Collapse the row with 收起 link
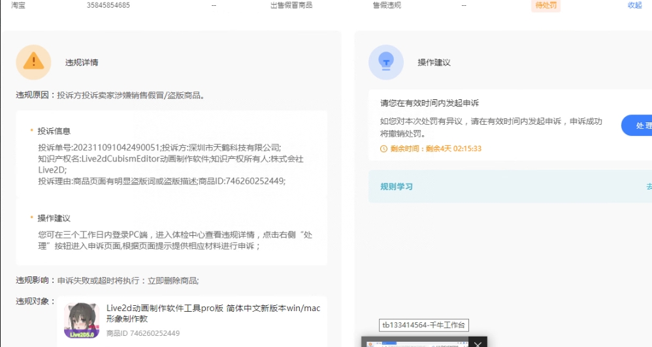The height and width of the screenshot is (347, 652). (634, 5)
